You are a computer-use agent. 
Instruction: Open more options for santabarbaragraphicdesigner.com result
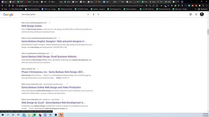point(59,38)
